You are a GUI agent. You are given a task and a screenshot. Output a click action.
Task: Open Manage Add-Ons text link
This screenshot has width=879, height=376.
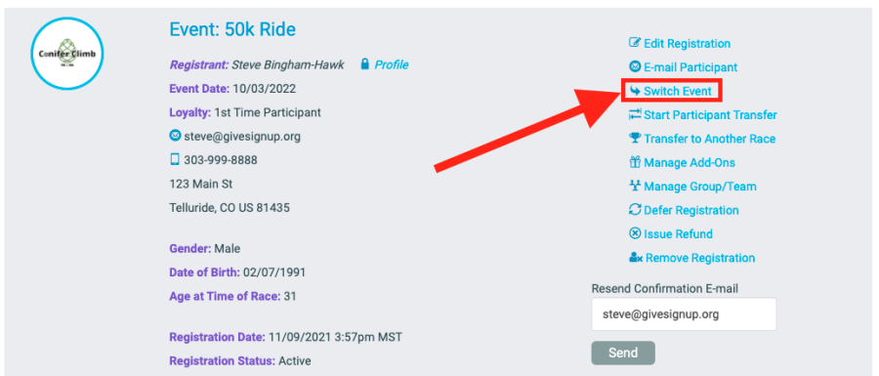(689, 163)
